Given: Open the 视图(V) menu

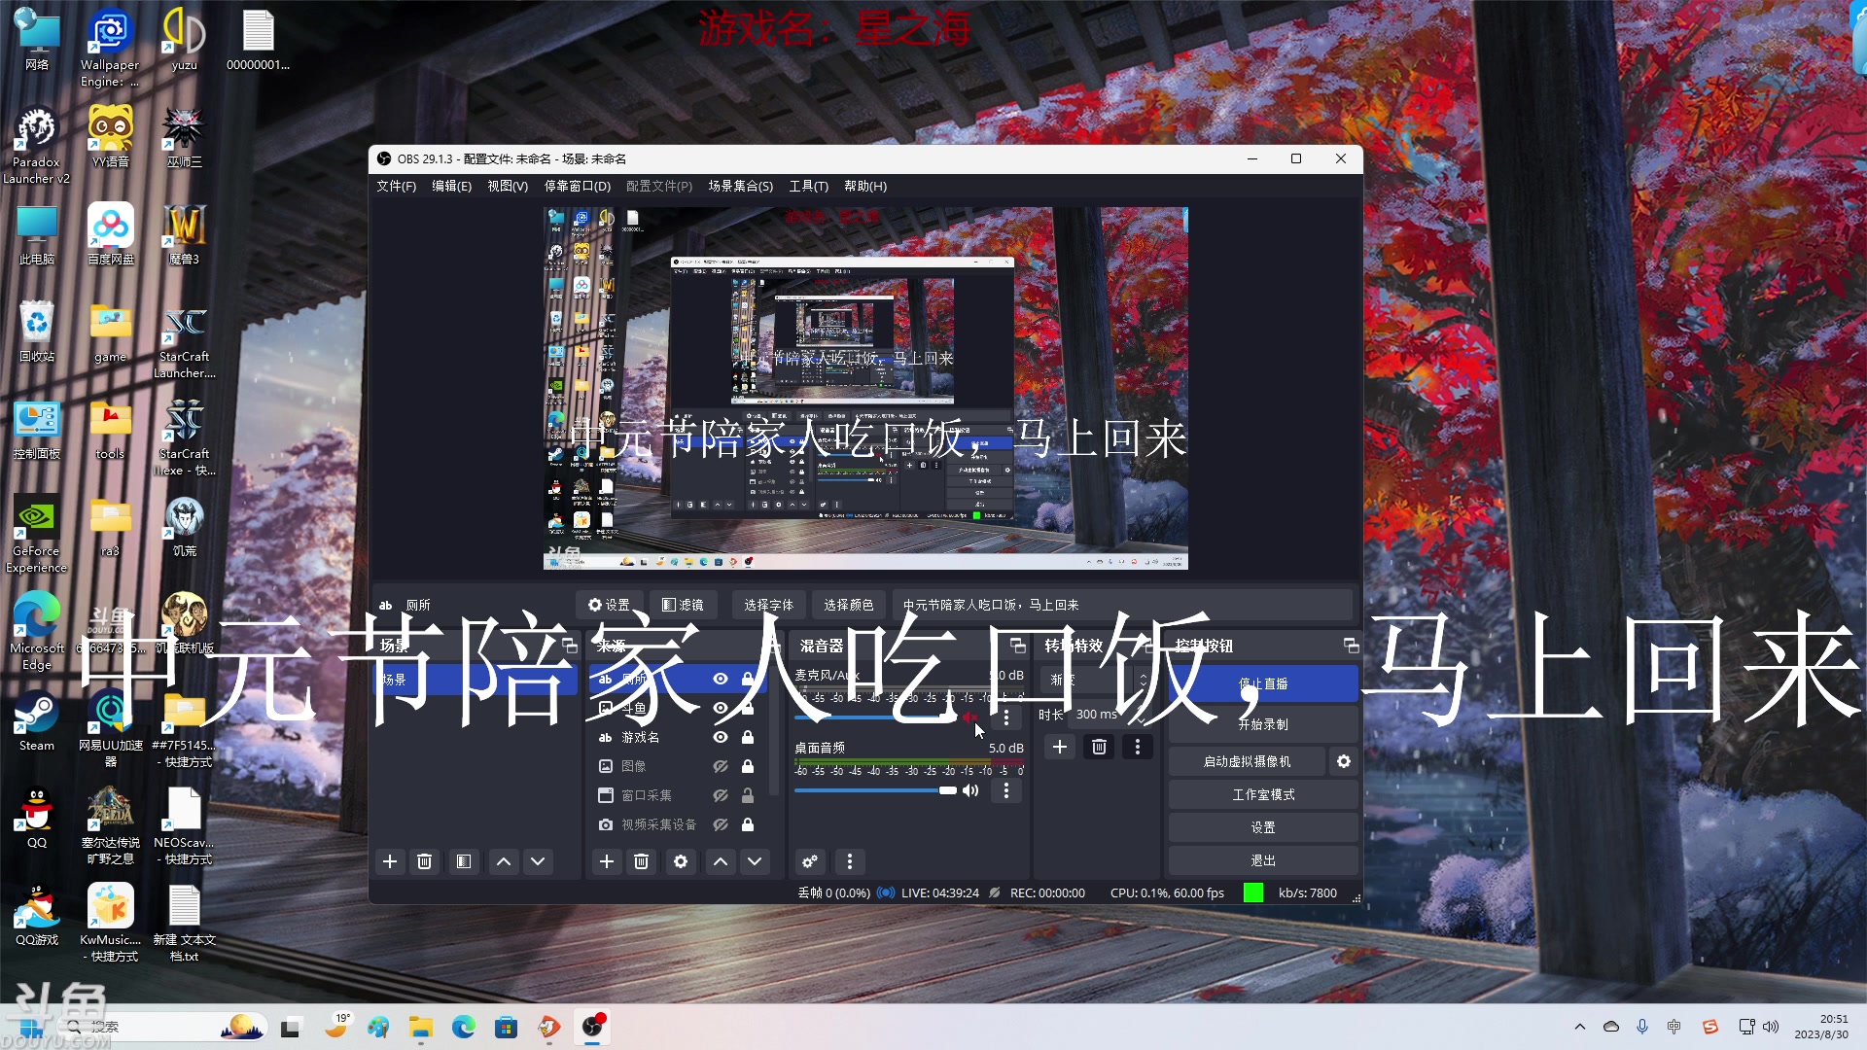Looking at the screenshot, I should 508,186.
